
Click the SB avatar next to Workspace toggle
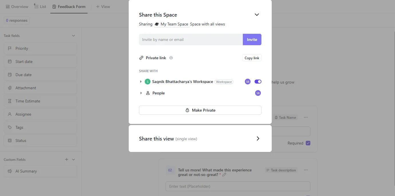point(248,82)
